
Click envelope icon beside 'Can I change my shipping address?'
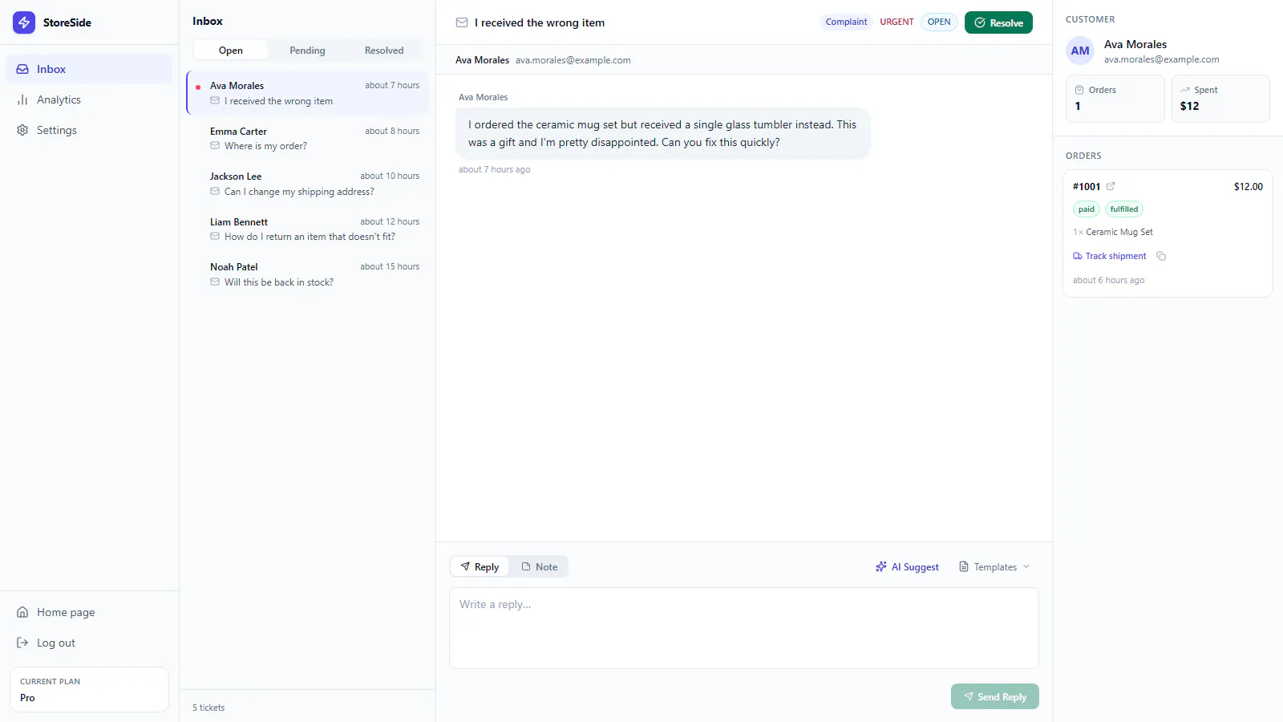click(215, 192)
